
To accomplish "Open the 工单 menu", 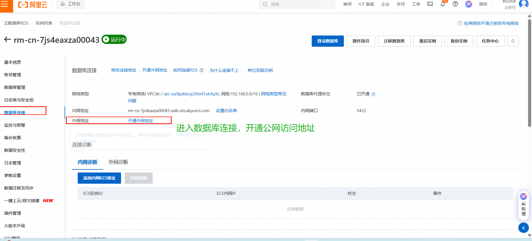I will [416, 4].
